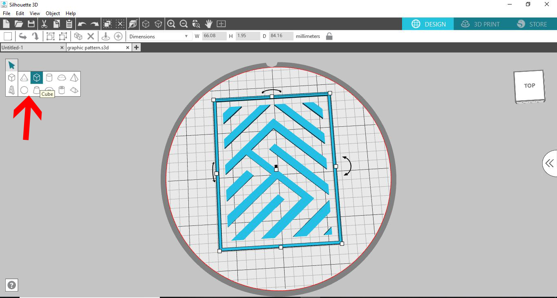Open the Dimensions dropdown
The width and height of the screenshot is (557, 298).
click(x=159, y=36)
